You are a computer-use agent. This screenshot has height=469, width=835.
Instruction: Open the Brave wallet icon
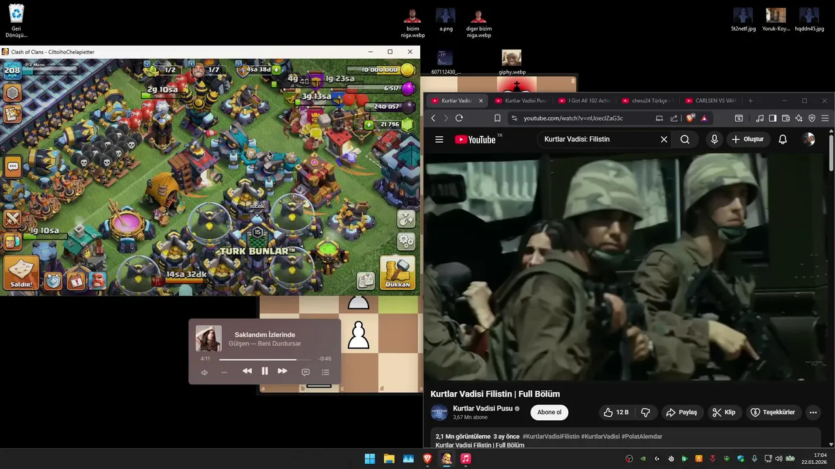coord(785,119)
